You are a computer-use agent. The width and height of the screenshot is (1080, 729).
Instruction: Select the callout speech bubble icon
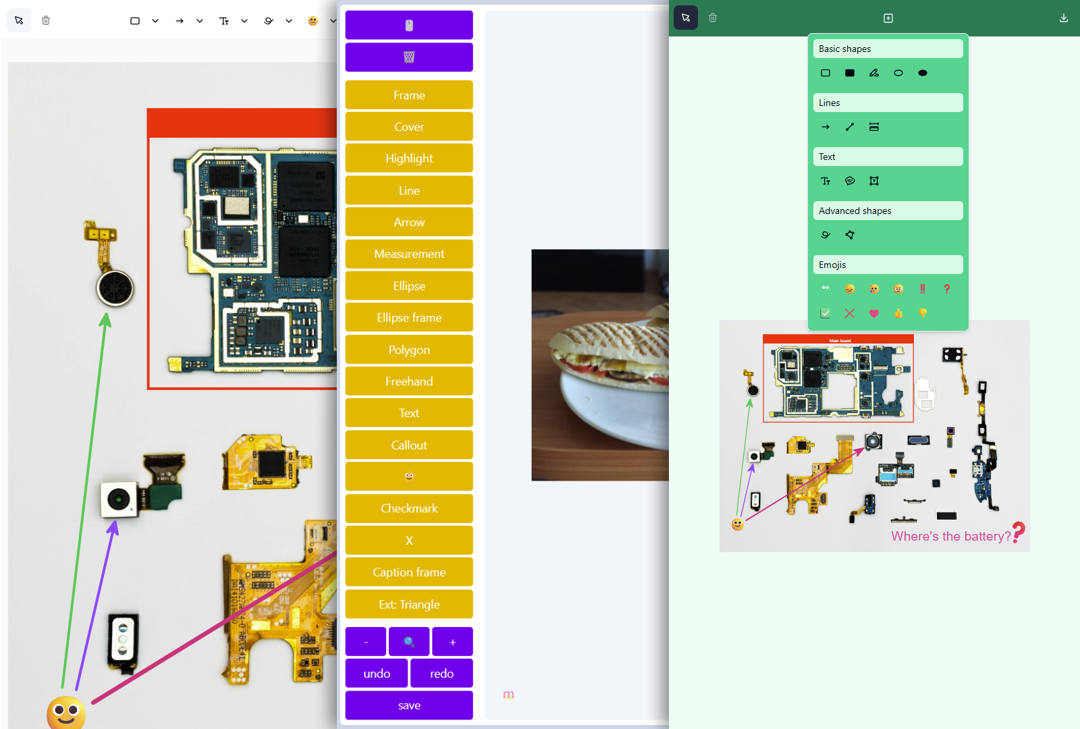point(850,181)
